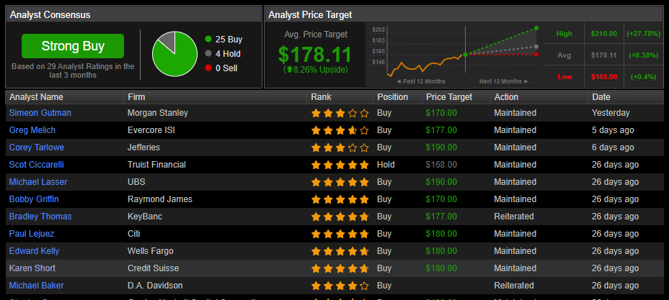This screenshot has height=300, width=669.
Task: Click the Morgan Stanley firm cell
Action: [158, 113]
